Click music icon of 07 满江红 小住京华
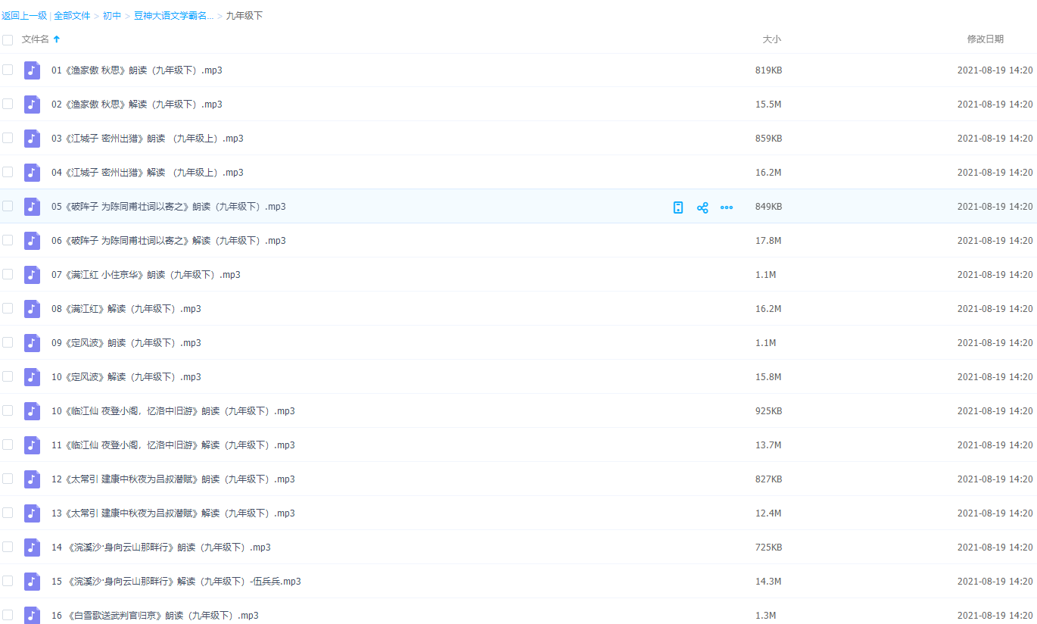This screenshot has width=1037, height=624. tap(32, 275)
